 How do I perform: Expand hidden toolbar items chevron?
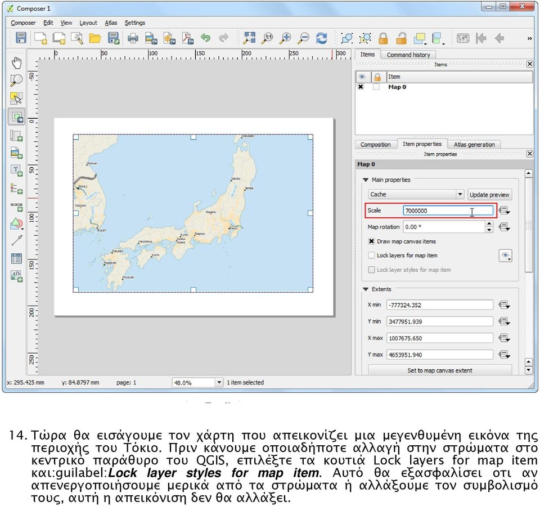coord(530,38)
